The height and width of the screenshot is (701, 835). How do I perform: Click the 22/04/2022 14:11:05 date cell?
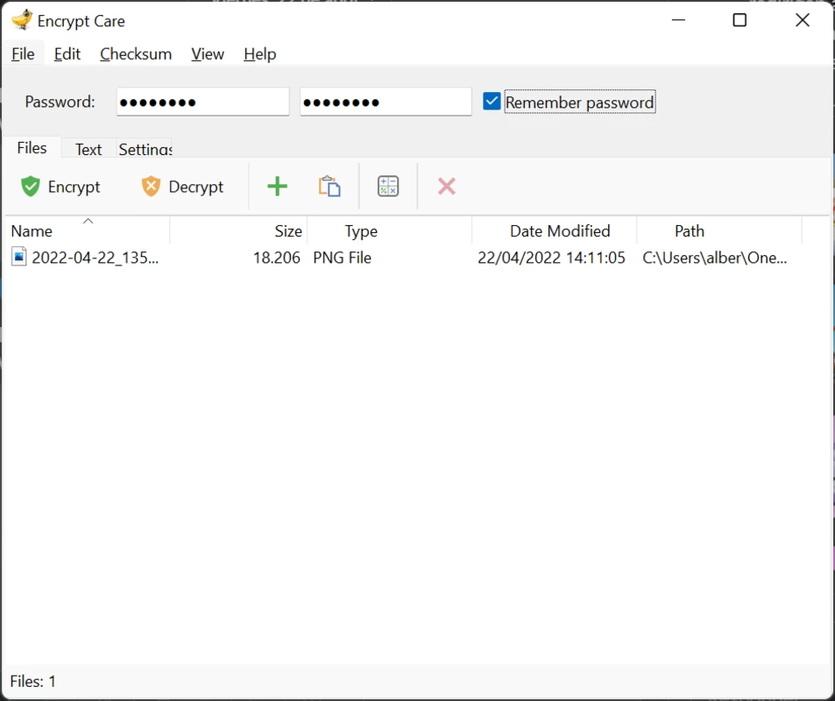coord(551,258)
